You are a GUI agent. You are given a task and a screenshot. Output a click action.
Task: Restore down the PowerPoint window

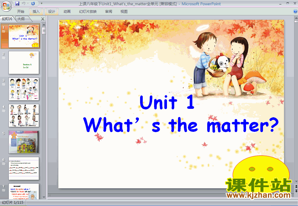tap(287, 3)
